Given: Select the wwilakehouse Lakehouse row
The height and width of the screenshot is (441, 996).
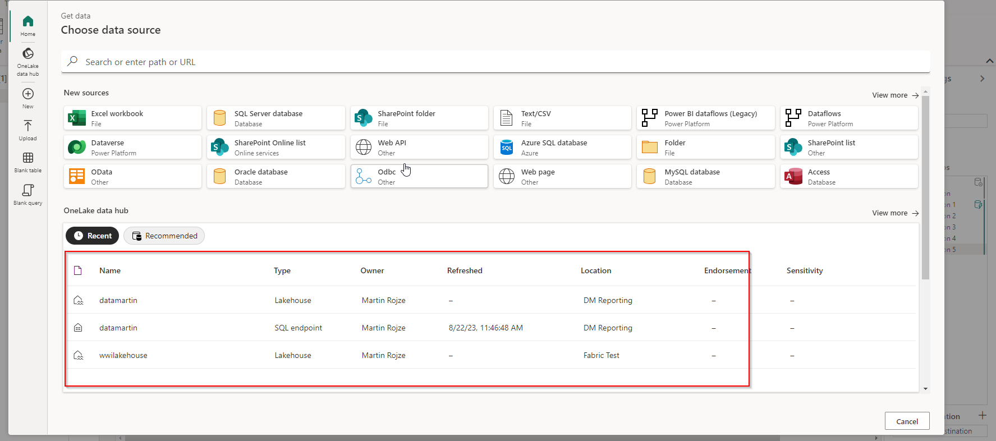Looking at the screenshot, I should tap(490, 355).
